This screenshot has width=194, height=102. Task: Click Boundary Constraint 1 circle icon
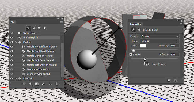(x=23, y=69)
